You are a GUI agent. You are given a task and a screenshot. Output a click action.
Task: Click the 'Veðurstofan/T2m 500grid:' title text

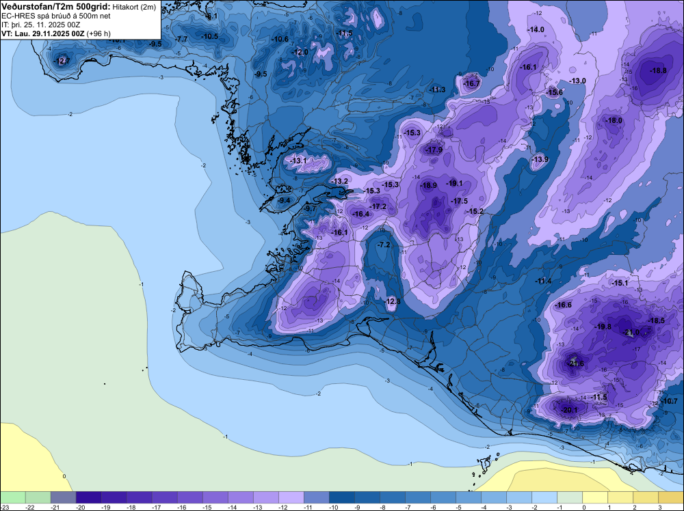tap(55, 7)
